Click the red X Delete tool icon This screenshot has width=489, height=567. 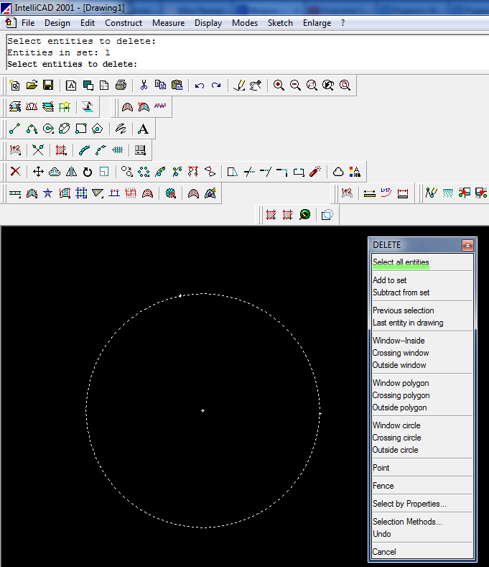pyautogui.click(x=14, y=172)
